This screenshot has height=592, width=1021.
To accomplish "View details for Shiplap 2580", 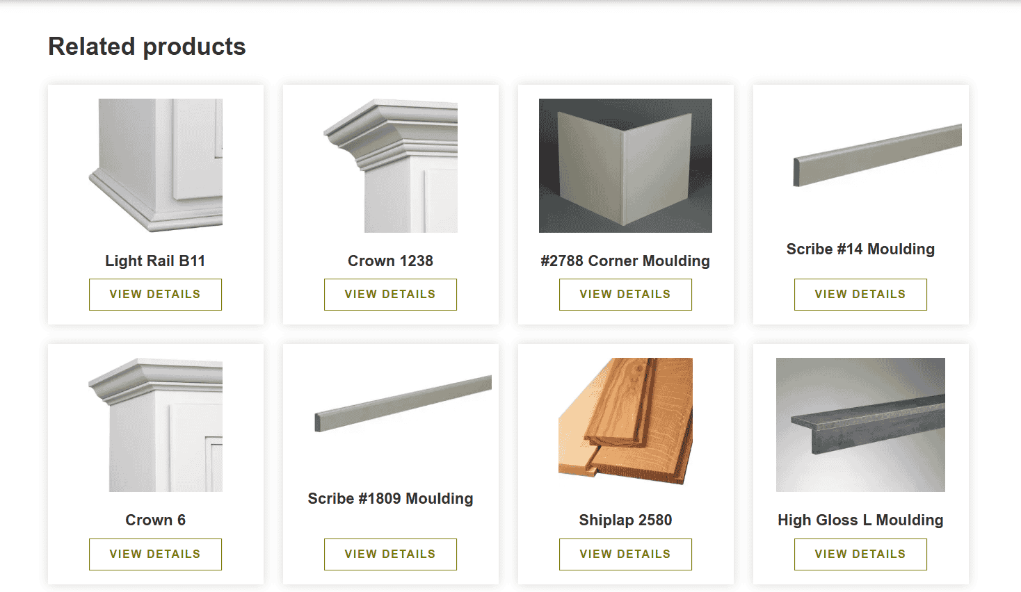I will [625, 554].
